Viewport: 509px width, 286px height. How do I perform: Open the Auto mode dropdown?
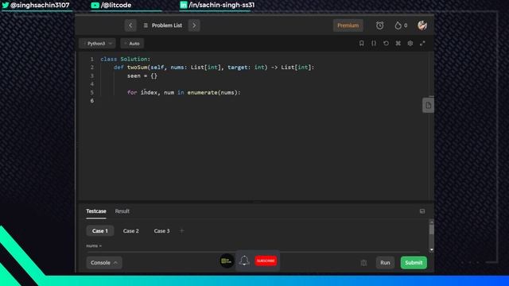[132, 44]
